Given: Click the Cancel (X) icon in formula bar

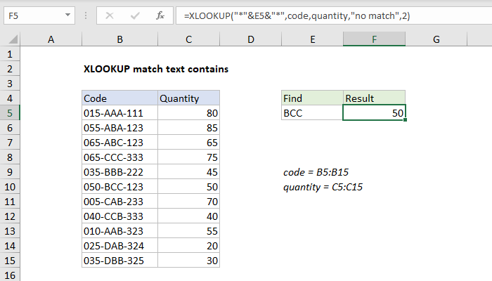Looking at the screenshot, I should (109, 14).
